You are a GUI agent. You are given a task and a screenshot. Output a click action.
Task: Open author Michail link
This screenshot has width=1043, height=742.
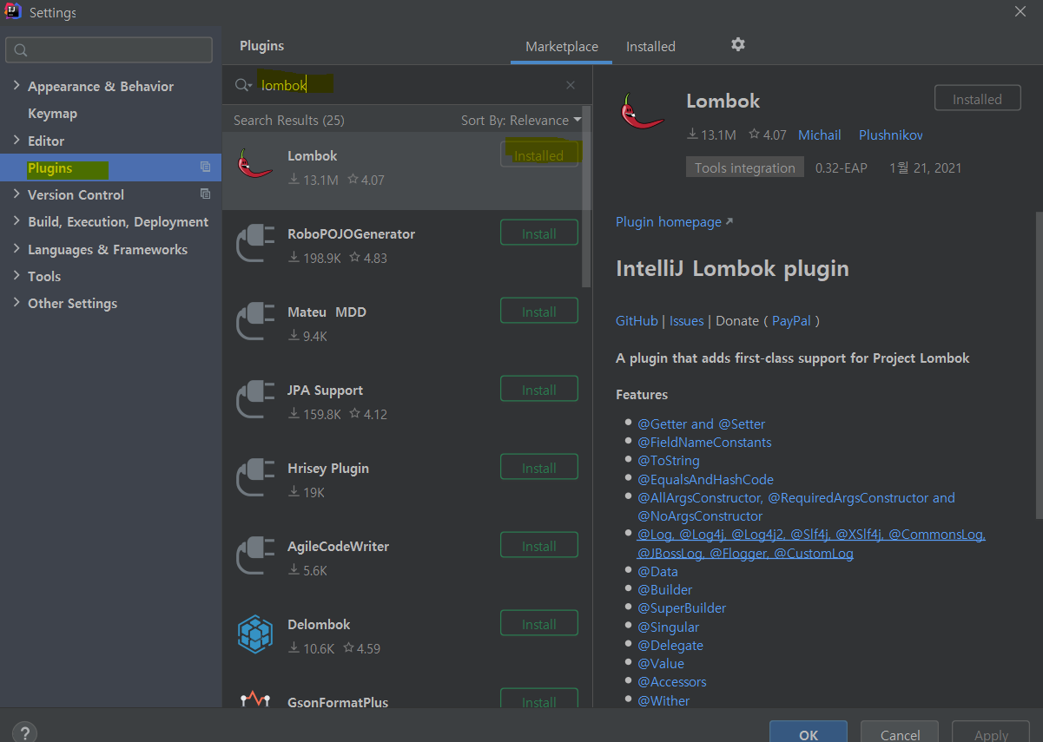tap(820, 135)
